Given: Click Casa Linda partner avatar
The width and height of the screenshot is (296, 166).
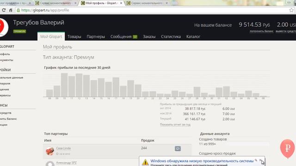Looking at the screenshot, I should point(50,151).
